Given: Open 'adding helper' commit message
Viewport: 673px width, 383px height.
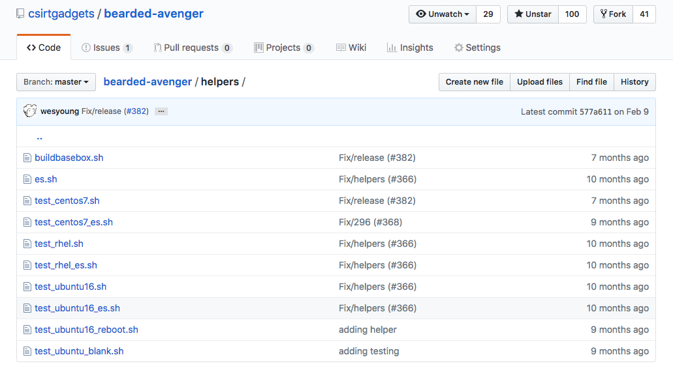Looking at the screenshot, I should pyautogui.click(x=368, y=330).
